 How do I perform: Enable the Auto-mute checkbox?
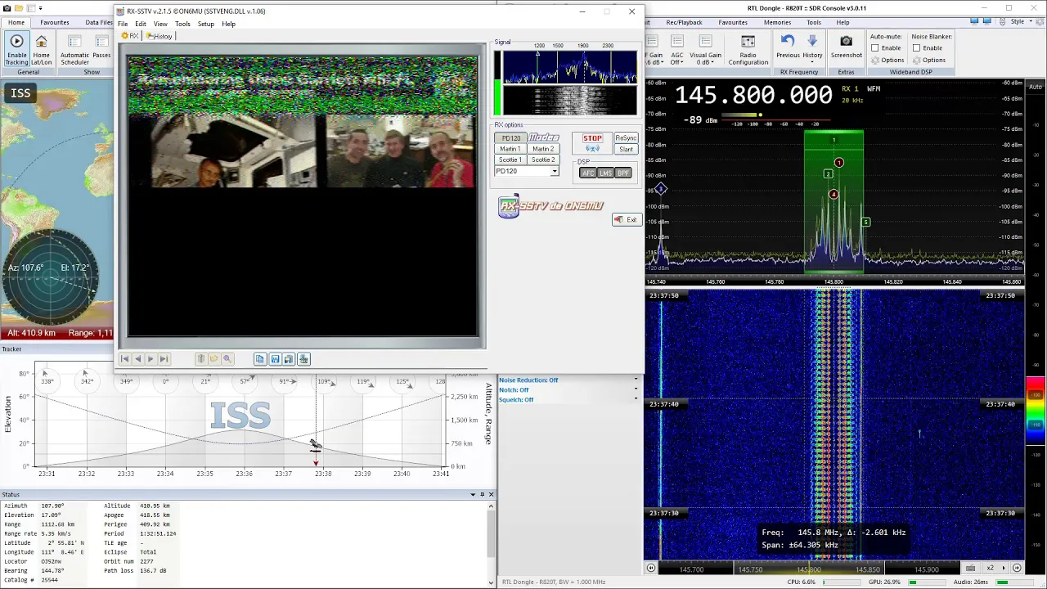click(x=874, y=48)
